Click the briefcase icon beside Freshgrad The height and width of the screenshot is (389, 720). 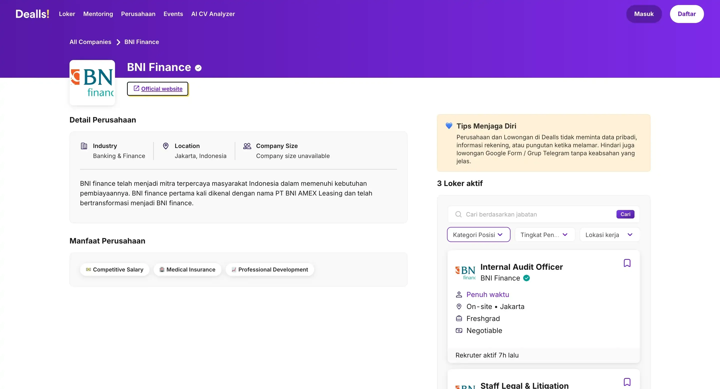[459, 318]
